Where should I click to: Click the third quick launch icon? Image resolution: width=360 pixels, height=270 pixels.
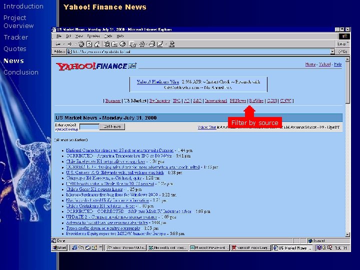click(x=87, y=247)
